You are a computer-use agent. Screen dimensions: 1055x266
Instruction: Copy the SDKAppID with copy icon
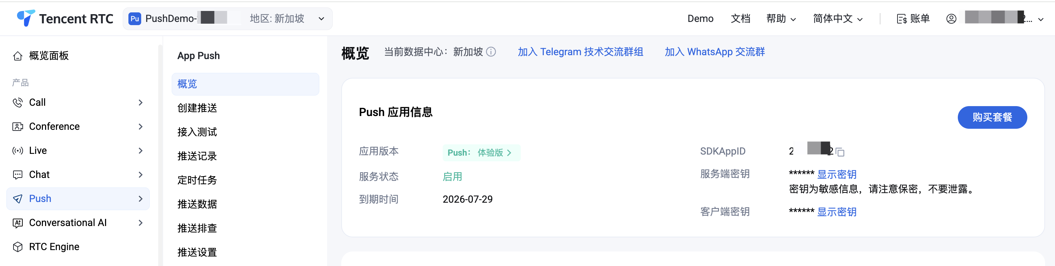(840, 152)
